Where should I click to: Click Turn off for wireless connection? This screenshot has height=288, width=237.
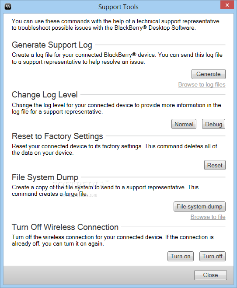tap(213, 256)
